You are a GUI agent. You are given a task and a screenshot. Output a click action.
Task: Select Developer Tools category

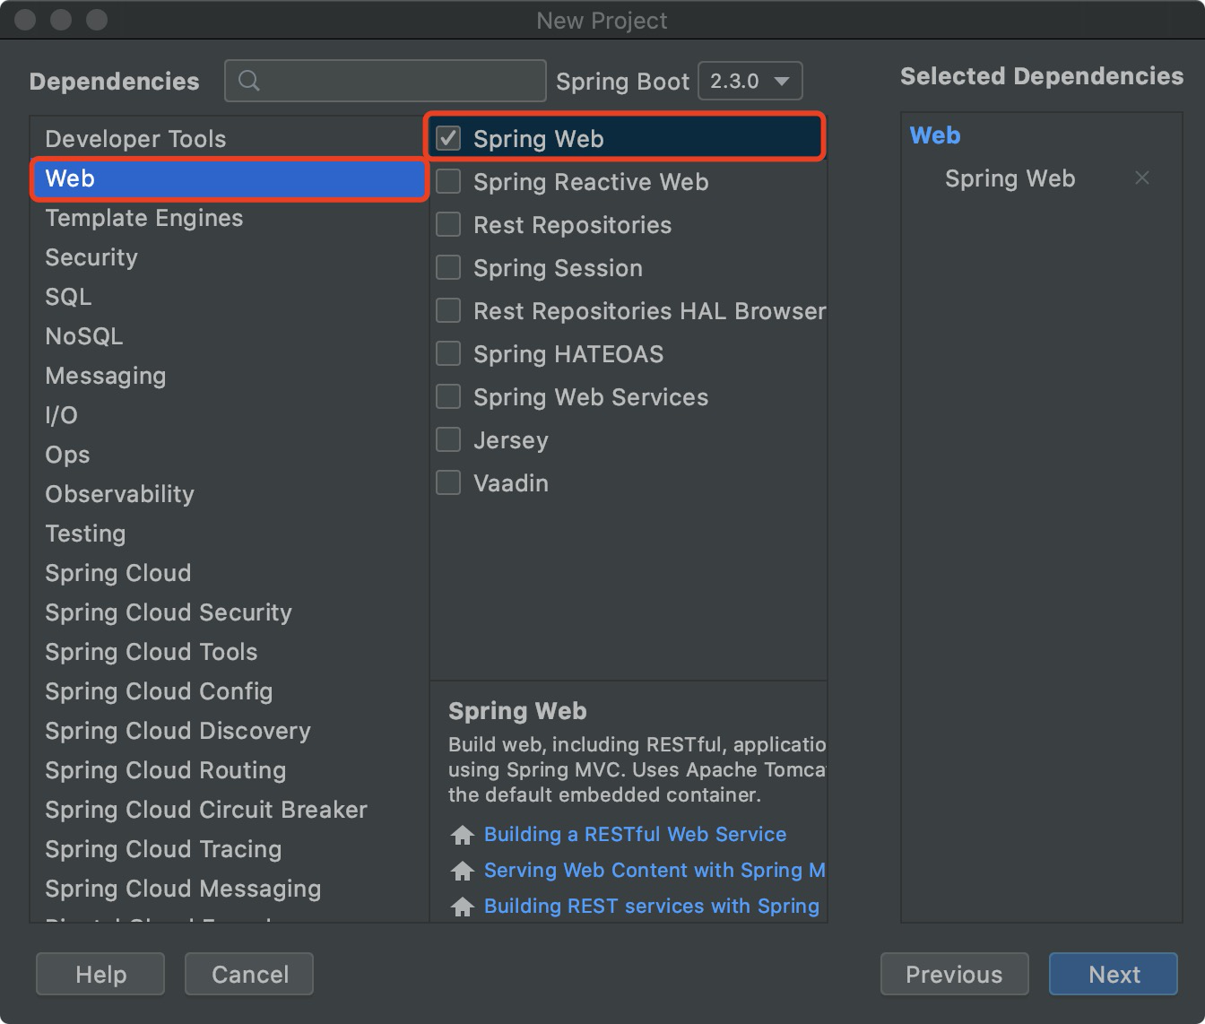pos(135,139)
